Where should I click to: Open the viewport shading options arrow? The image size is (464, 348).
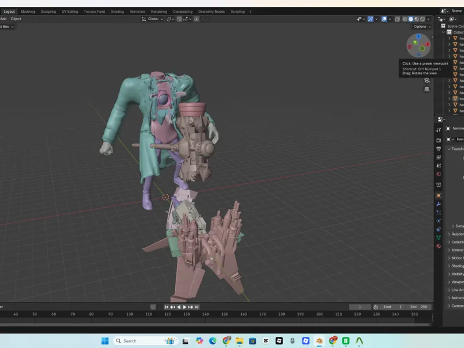(428, 19)
